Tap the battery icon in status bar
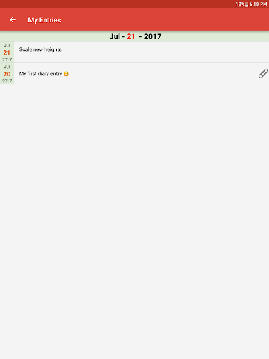Viewport: 269px width, 359px height. [247, 4]
